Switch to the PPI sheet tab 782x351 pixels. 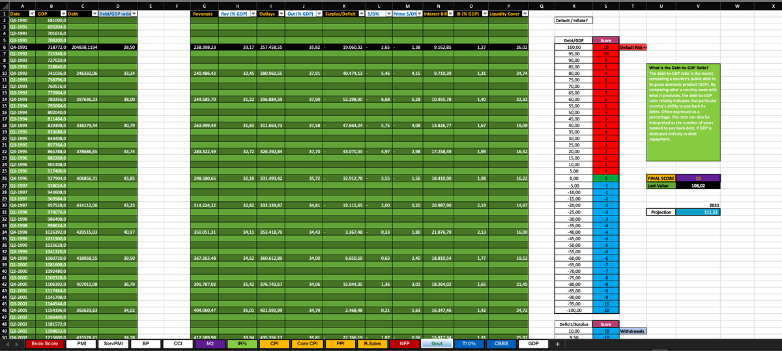(340, 344)
